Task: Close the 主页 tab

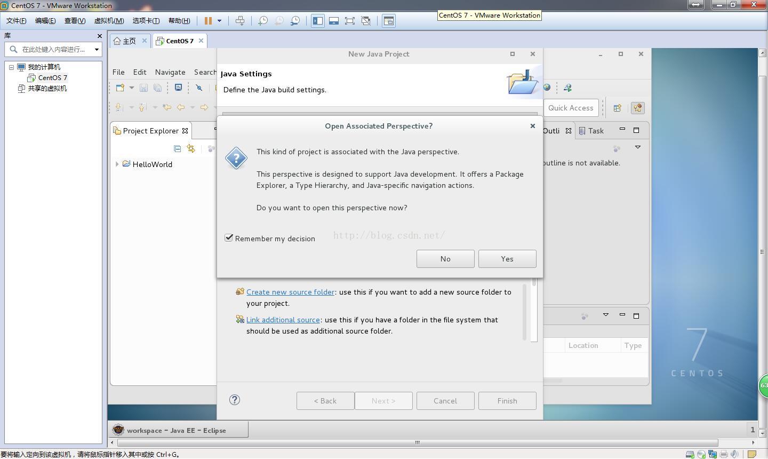Action: (144, 41)
